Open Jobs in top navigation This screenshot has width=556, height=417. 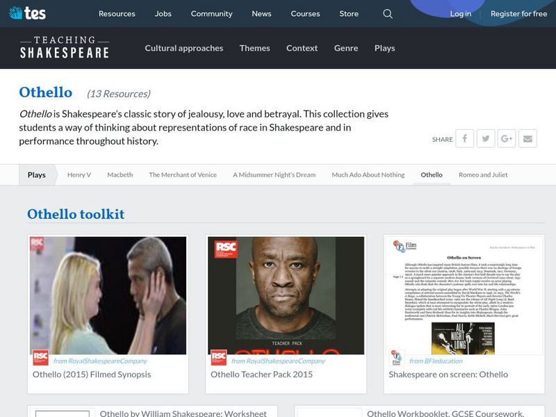point(163,14)
